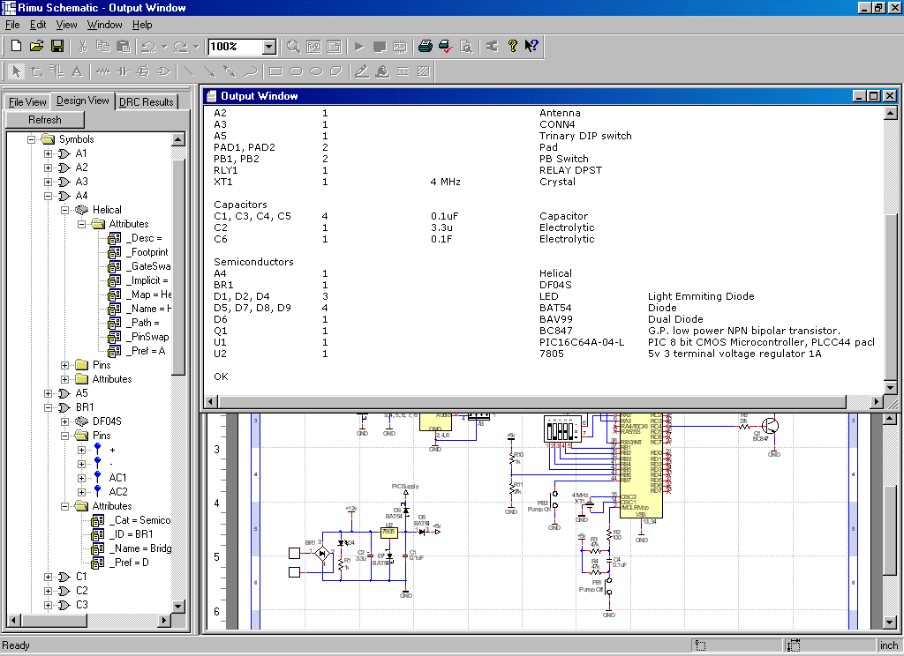Activate the zoom magnifier tool
The image size is (904, 656).
292,46
